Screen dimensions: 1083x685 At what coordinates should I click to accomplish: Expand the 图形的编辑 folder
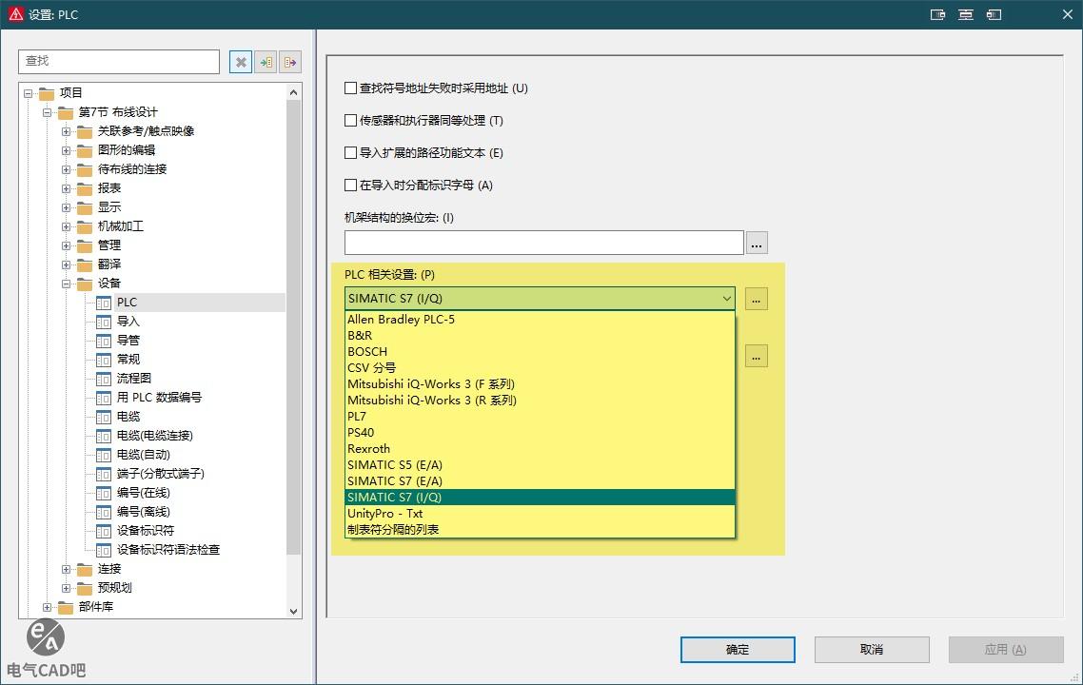[x=67, y=150]
